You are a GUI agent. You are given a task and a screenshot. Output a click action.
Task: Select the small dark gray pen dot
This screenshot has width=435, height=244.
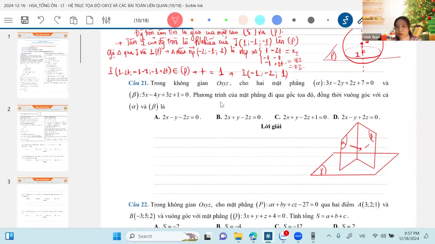[294, 20]
